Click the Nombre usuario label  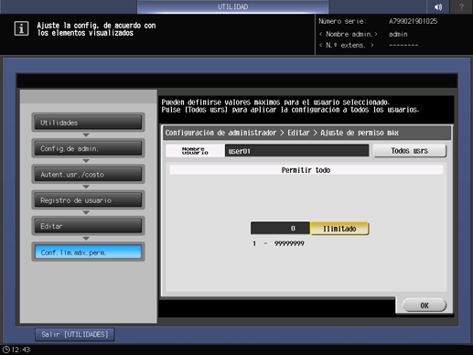[x=195, y=151]
